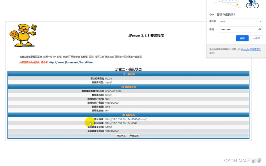The width and height of the screenshot is (266, 166).
Task: Click the password field in save prompt
Action: [x=241, y=29]
